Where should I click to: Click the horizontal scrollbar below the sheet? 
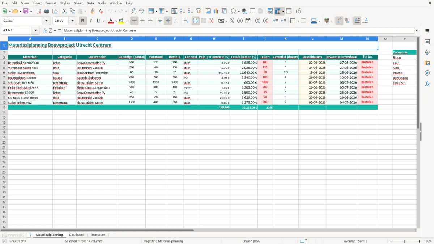[208, 230]
